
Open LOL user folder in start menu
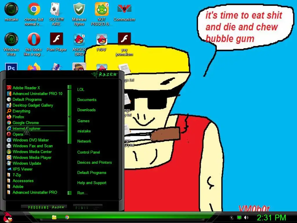tap(81, 89)
